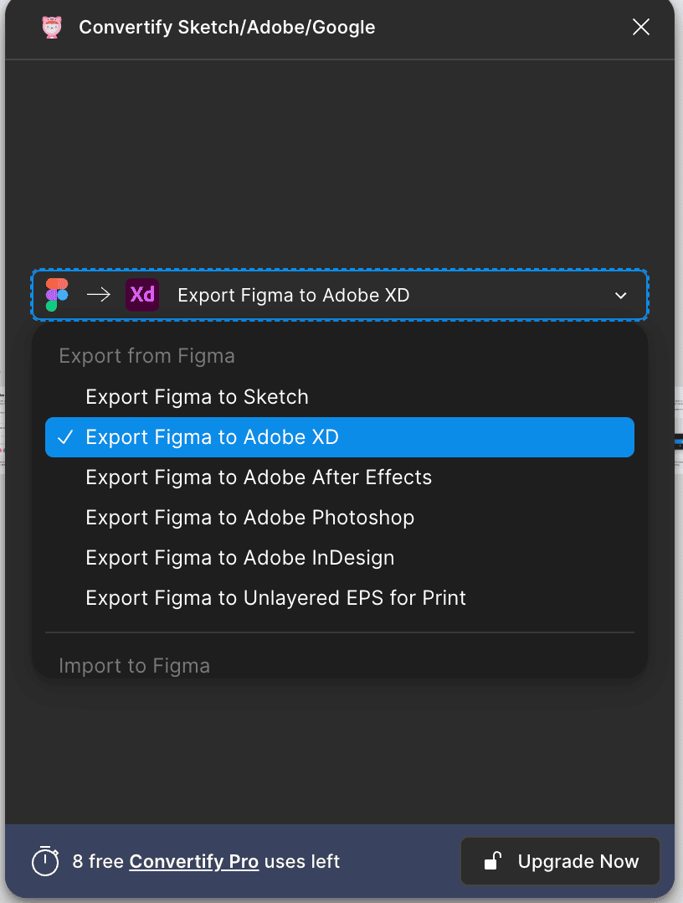Select Export Figma to Sketch
This screenshot has width=683, height=903.
pos(197,396)
